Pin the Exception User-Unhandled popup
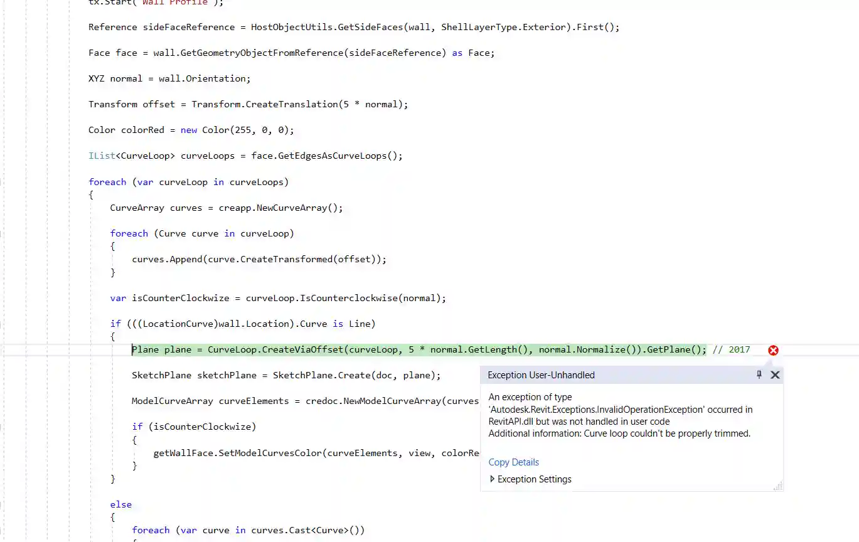Screen dimensions: 859x542 click(x=759, y=375)
